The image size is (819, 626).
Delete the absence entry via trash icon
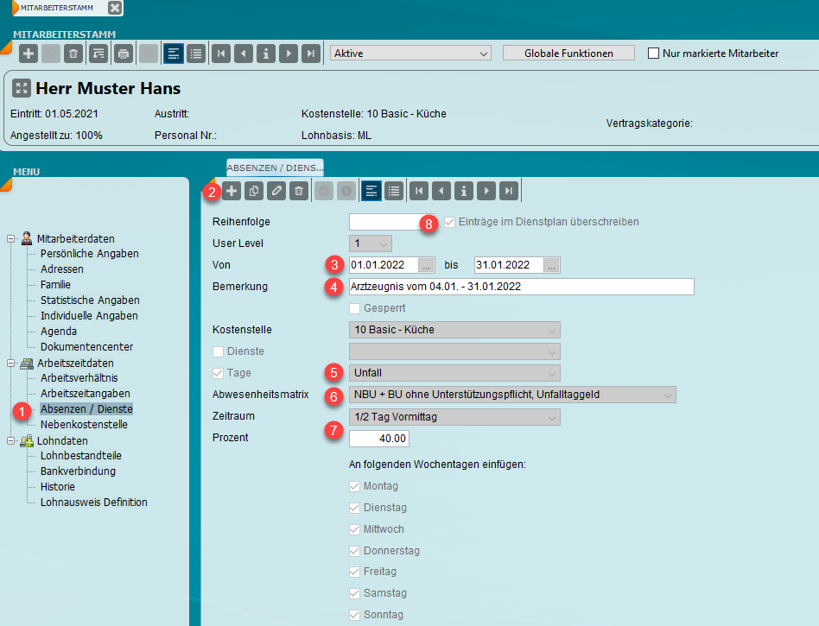pyautogui.click(x=298, y=191)
